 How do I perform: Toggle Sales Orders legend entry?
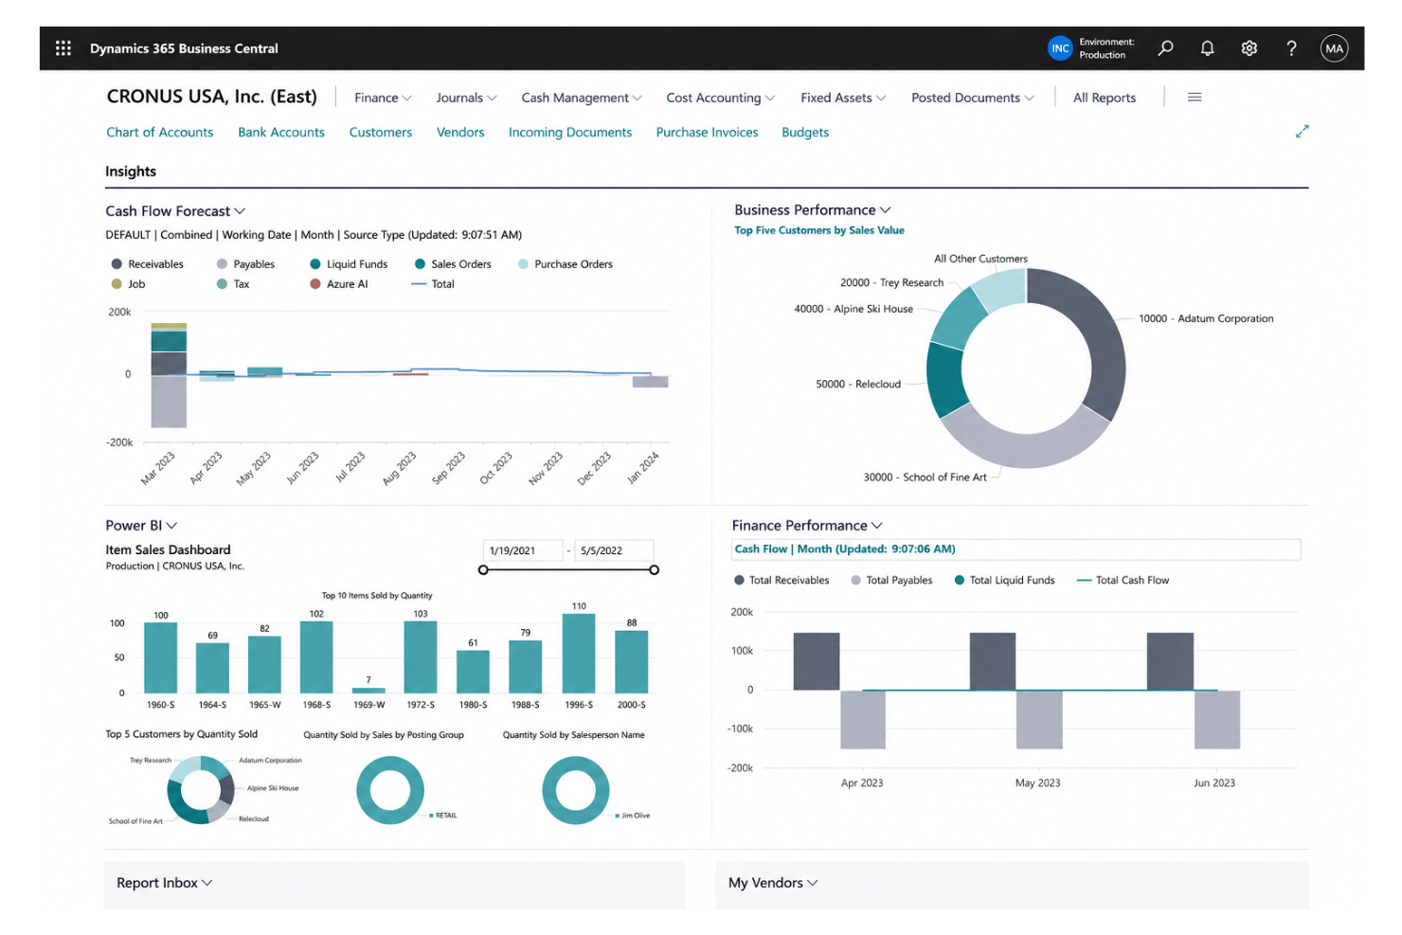(453, 264)
